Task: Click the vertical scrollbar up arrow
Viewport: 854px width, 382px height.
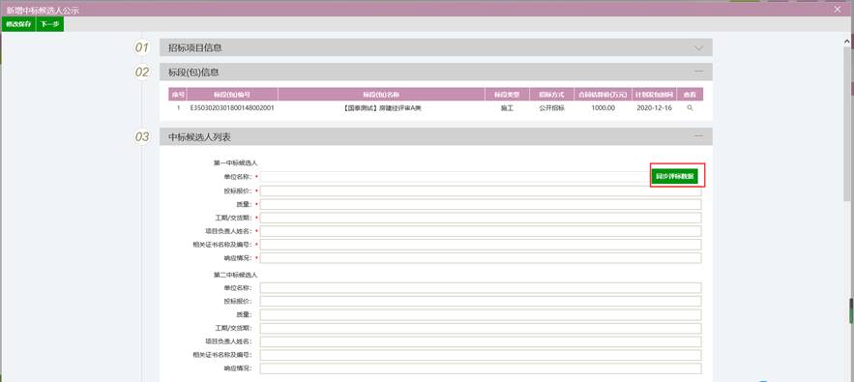Action: (847, 41)
